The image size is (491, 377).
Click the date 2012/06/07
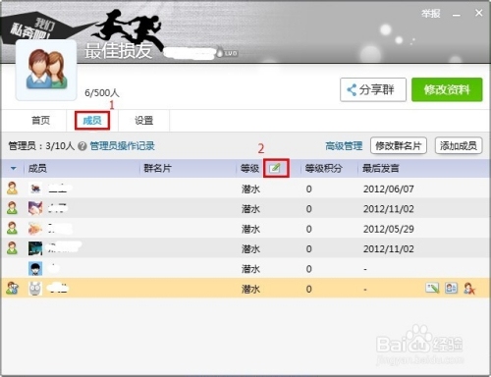click(x=389, y=188)
